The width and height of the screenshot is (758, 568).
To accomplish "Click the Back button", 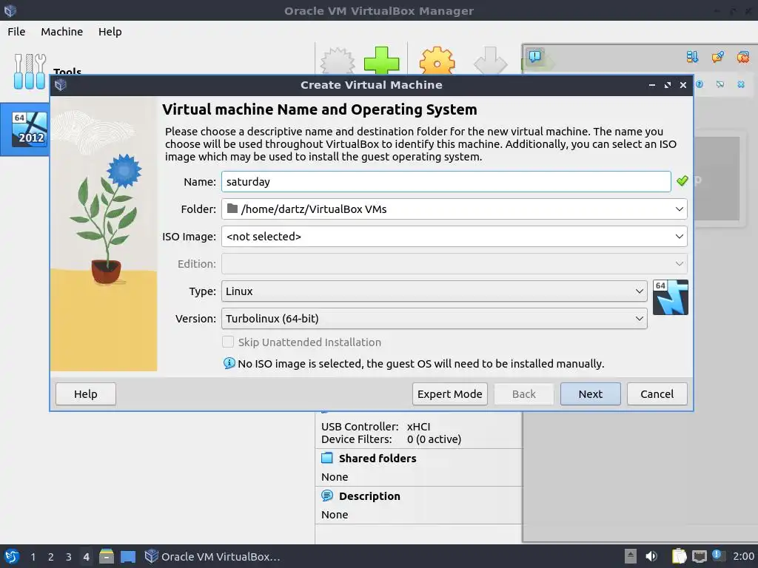I will coord(524,394).
